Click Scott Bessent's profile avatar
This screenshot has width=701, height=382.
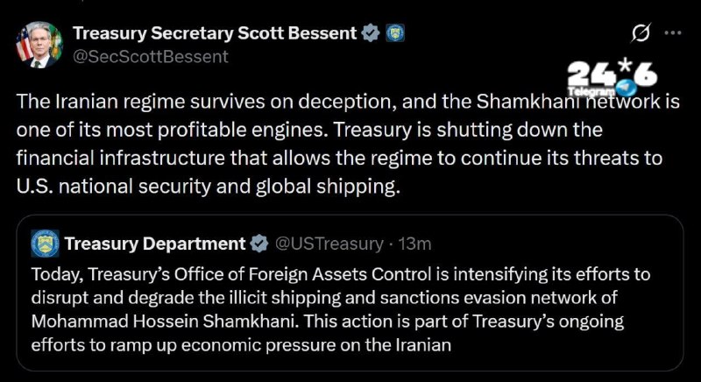[x=39, y=44]
